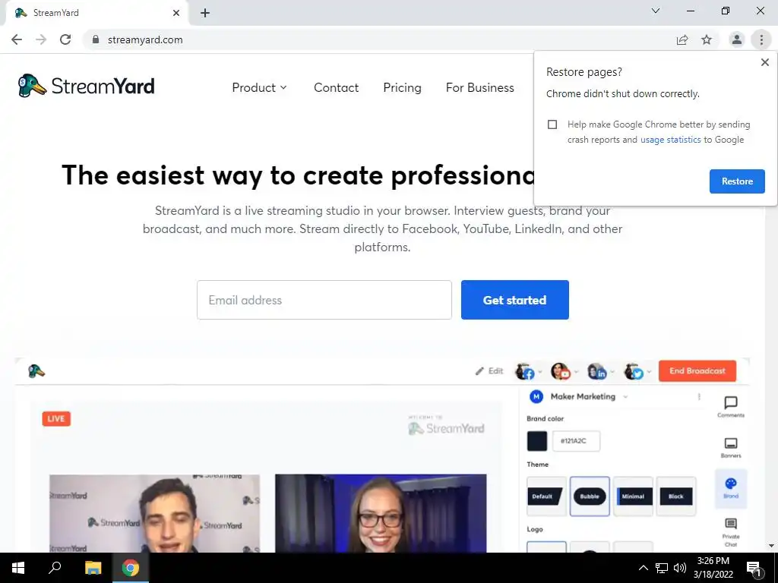Dismiss the Restore pages popup
778x583 pixels.
pyautogui.click(x=765, y=62)
